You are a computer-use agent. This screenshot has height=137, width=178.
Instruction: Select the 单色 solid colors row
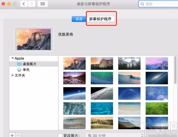(x=34, y=70)
